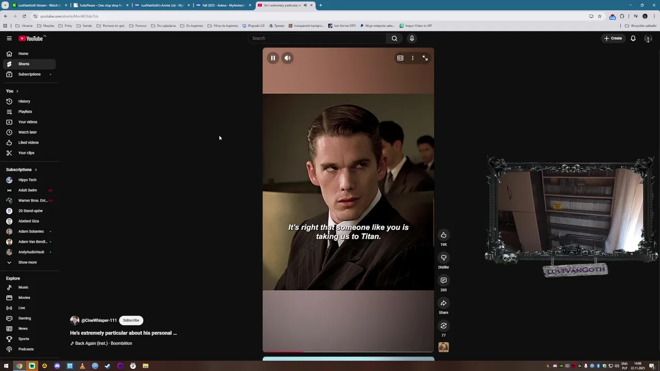Open Subscriptions in the sidebar
This screenshot has width=660, height=371.
[29, 74]
